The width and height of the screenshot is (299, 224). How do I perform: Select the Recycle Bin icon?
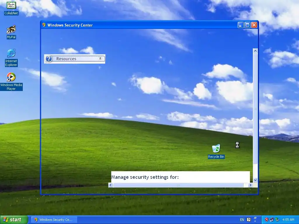(216, 151)
